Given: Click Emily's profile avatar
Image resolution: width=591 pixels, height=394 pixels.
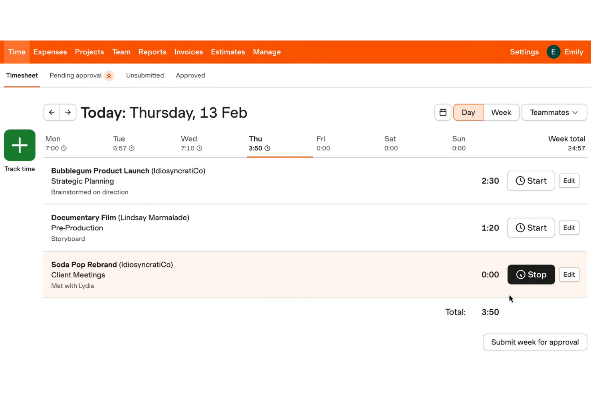Looking at the screenshot, I should pyautogui.click(x=553, y=51).
